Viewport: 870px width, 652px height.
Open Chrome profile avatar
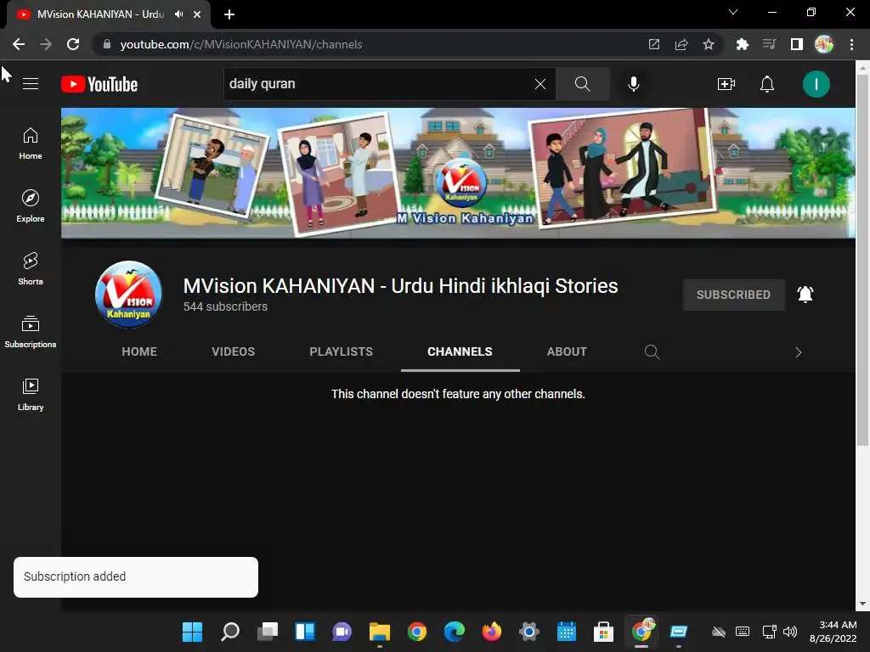coord(824,44)
